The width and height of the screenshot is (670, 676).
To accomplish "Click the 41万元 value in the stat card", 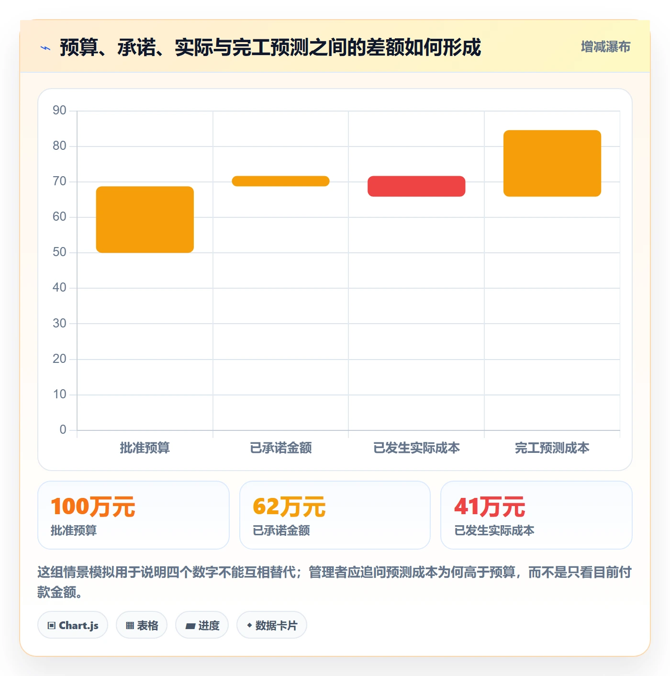I will (490, 507).
